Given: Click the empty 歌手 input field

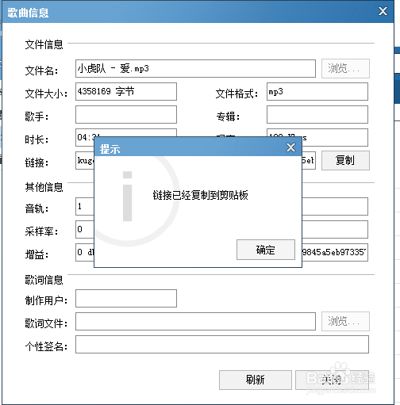Looking at the screenshot, I should pyautogui.click(x=126, y=114).
